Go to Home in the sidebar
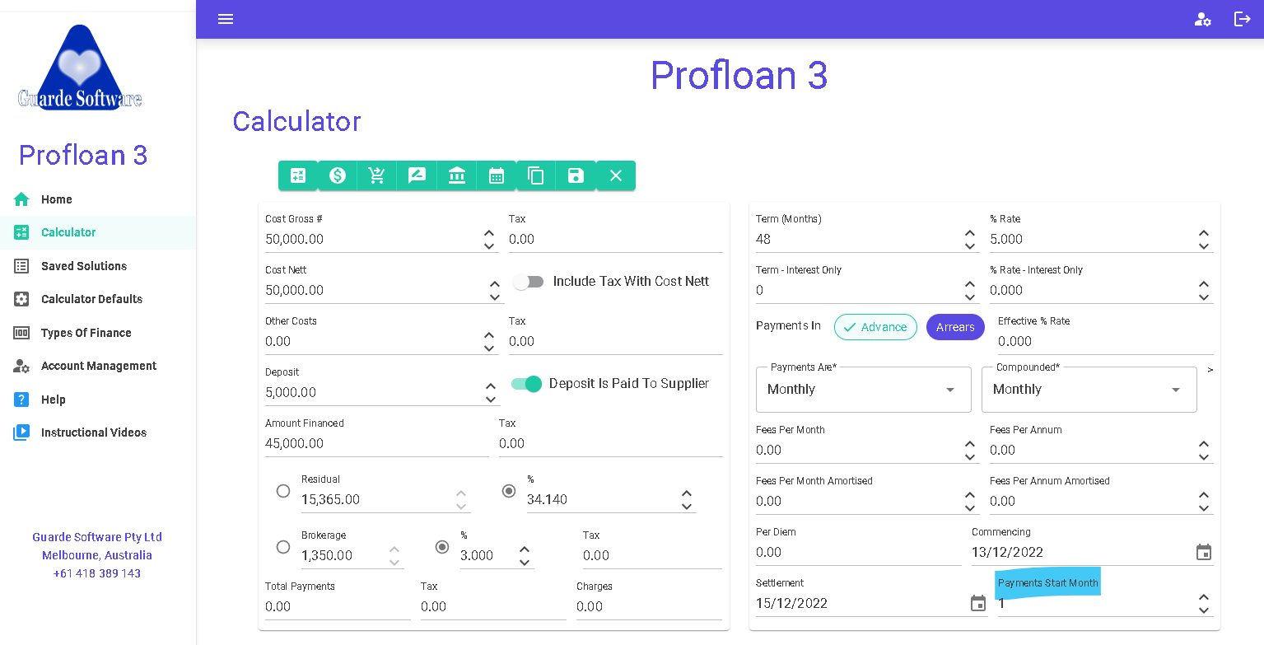 click(x=98, y=199)
